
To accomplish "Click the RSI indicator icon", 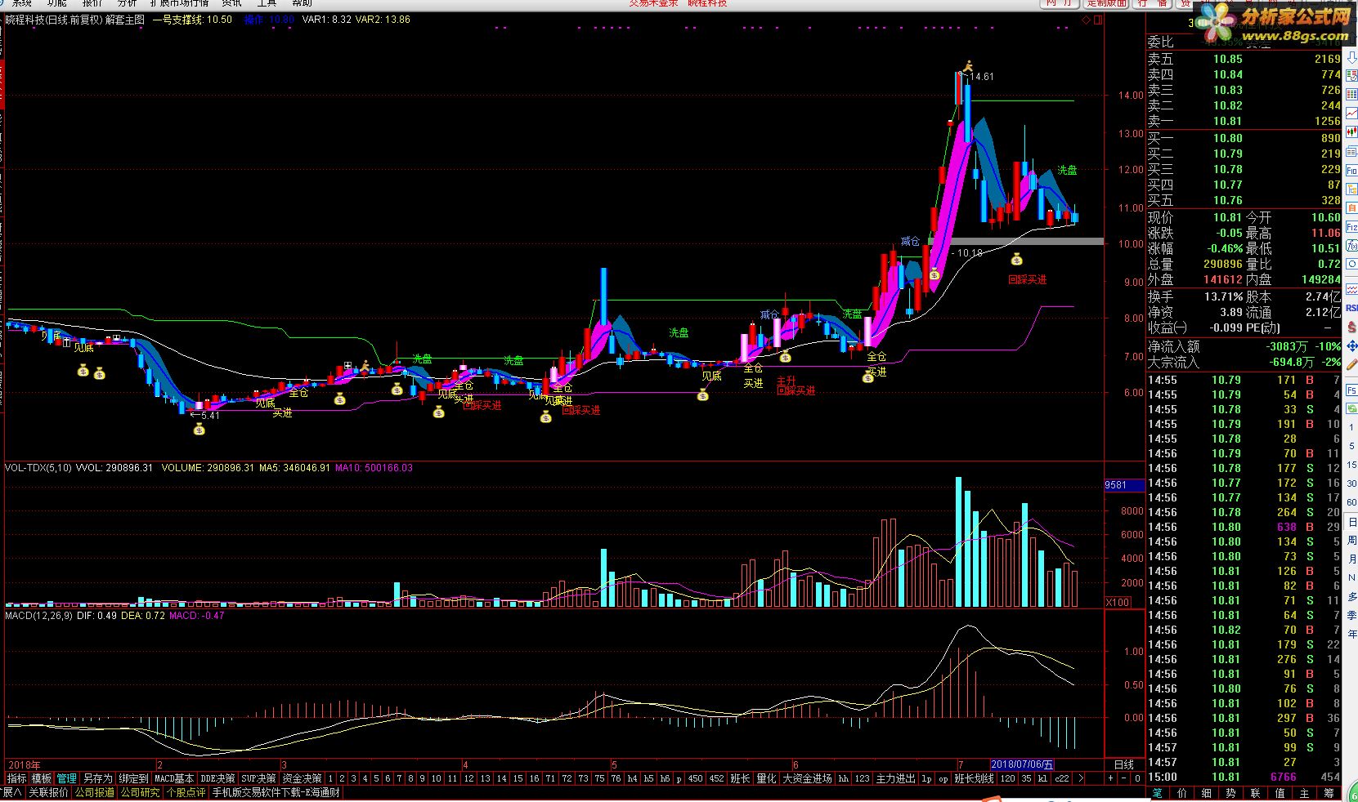I will [x=1351, y=308].
